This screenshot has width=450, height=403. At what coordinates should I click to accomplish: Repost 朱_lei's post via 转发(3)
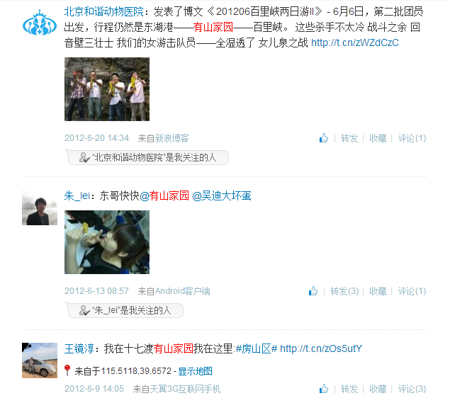pos(344,291)
